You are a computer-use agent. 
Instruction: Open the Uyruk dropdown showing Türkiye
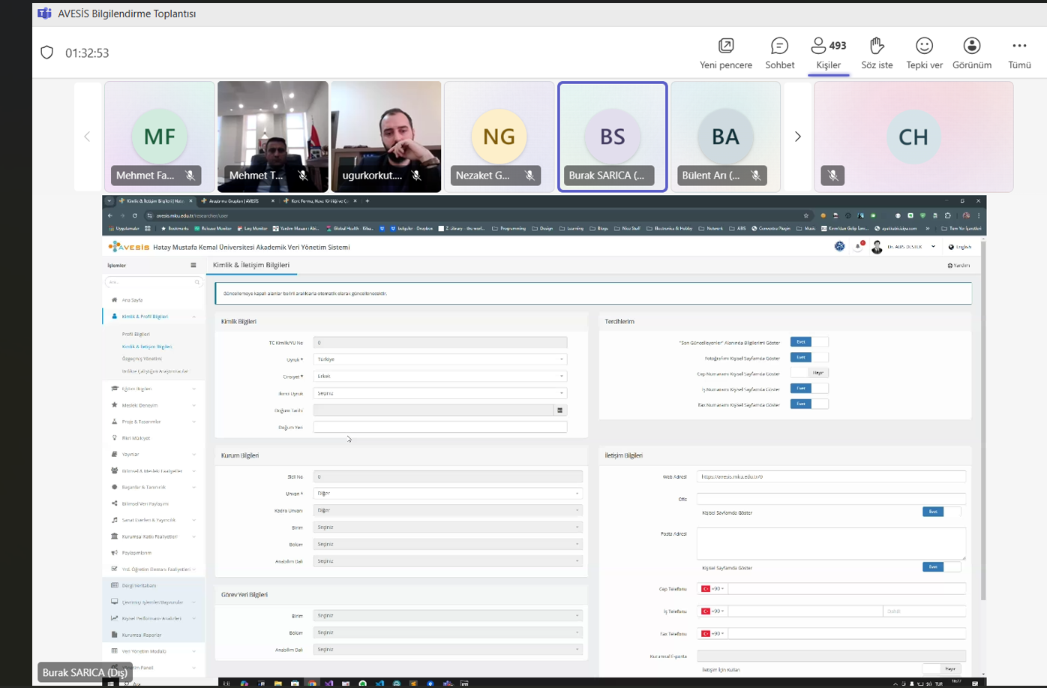[x=439, y=359]
